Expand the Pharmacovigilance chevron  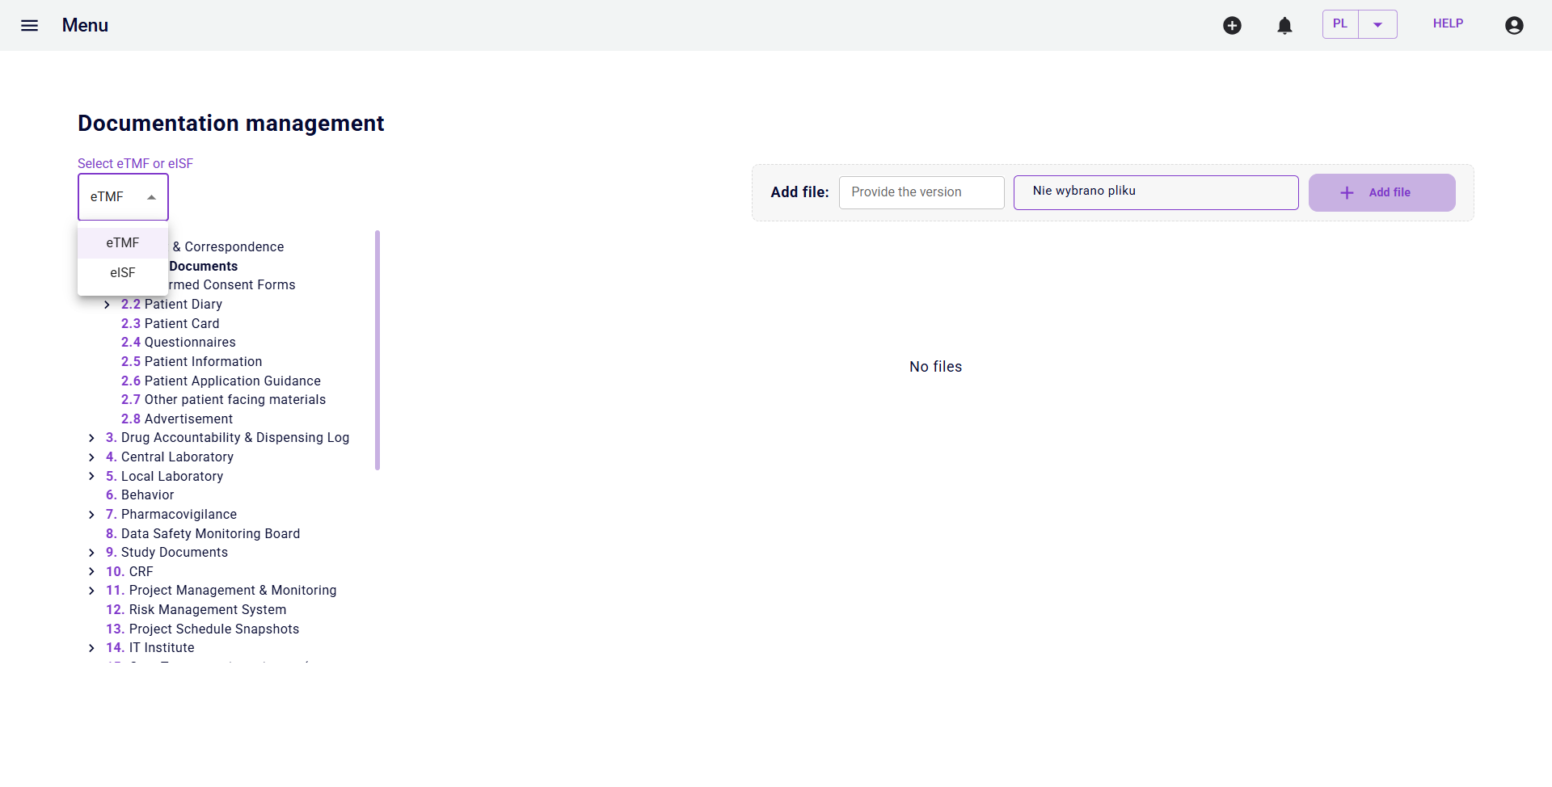point(91,515)
